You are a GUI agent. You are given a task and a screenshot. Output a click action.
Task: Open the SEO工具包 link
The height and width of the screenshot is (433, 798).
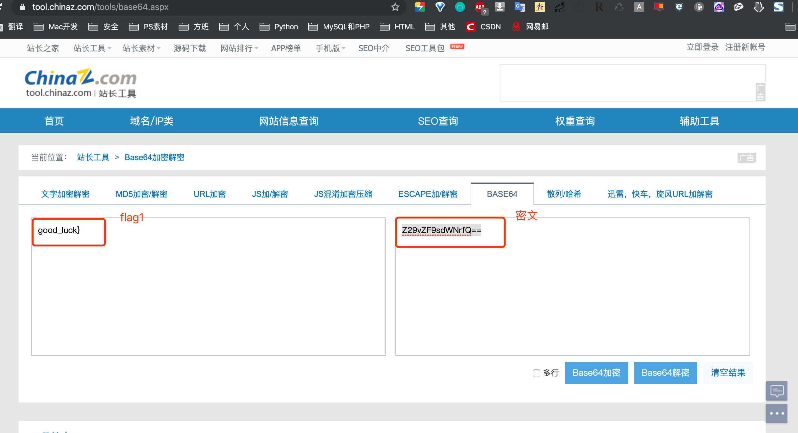[425, 48]
